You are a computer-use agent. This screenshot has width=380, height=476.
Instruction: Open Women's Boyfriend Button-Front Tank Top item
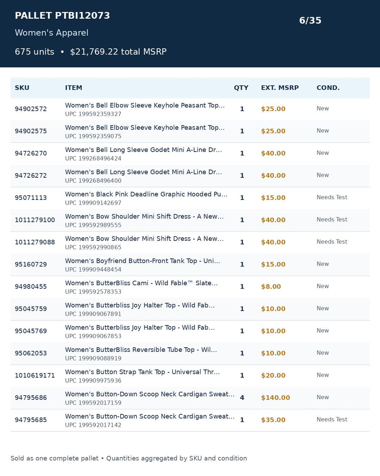[142, 261]
